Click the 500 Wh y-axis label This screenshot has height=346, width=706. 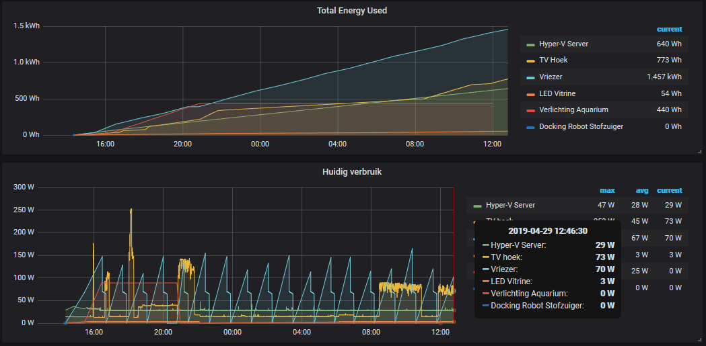[x=28, y=99]
